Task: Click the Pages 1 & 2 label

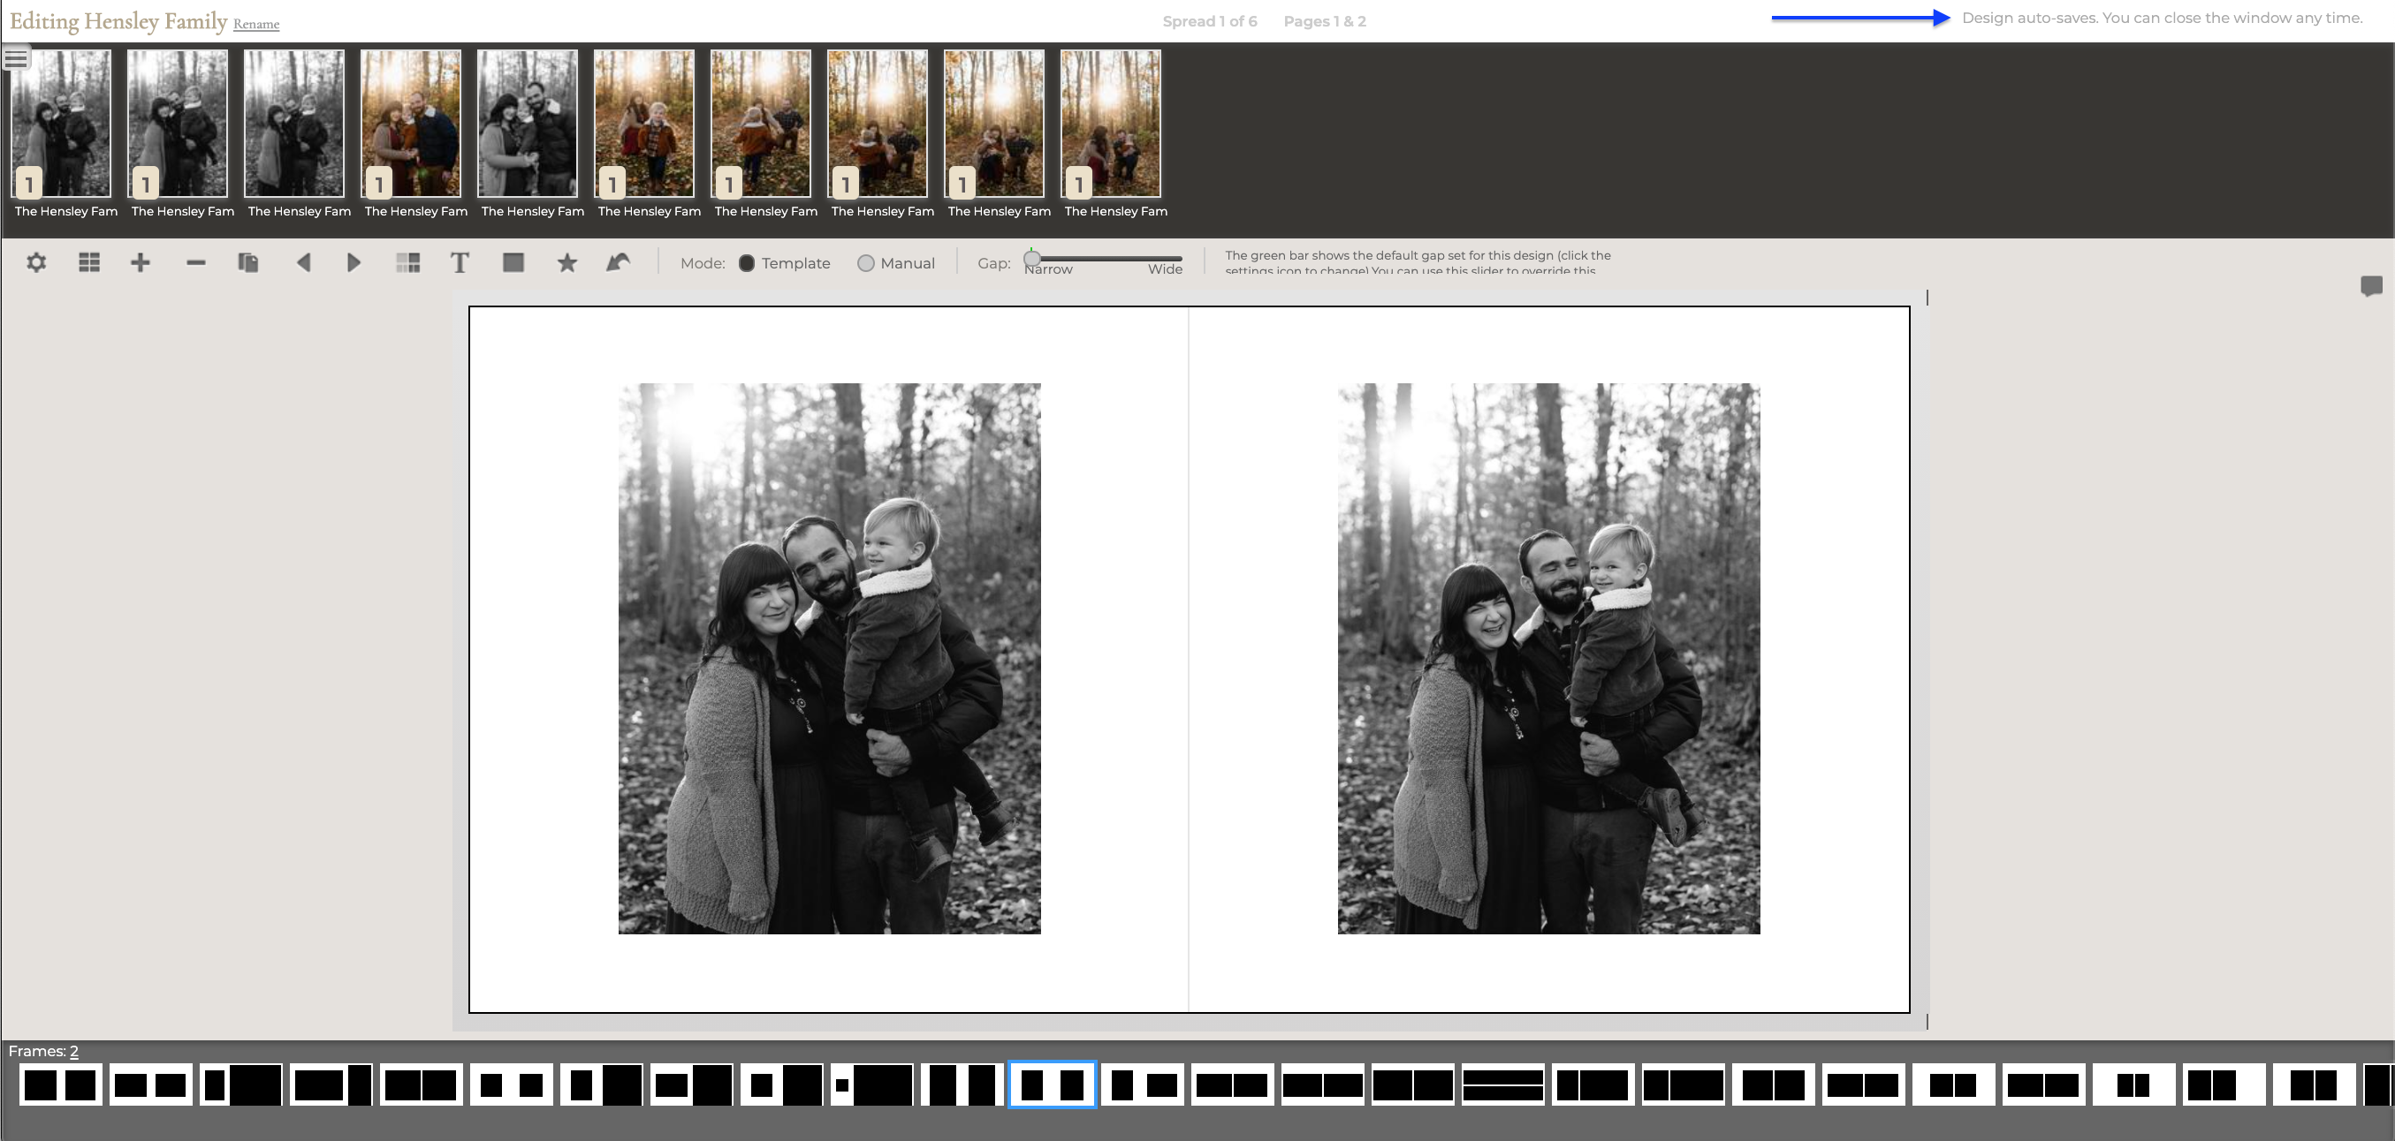Action: point(1325,21)
